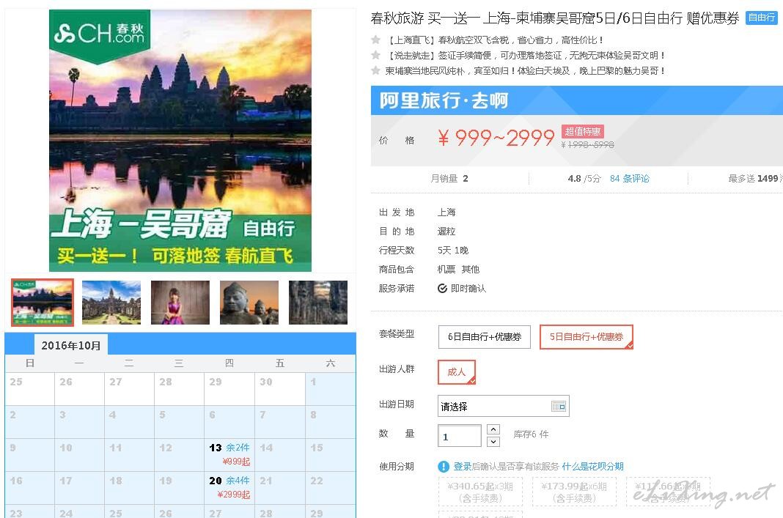The width and height of the screenshot is (783, 518).
Task: Click the product title 春秋旅游 买一送一
Action: tap(555, 18)
